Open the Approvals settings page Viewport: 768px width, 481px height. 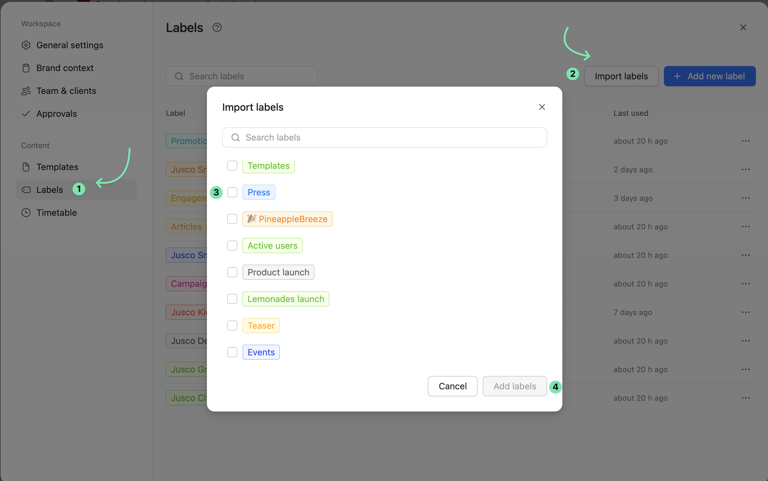click(x=56, y=114)
